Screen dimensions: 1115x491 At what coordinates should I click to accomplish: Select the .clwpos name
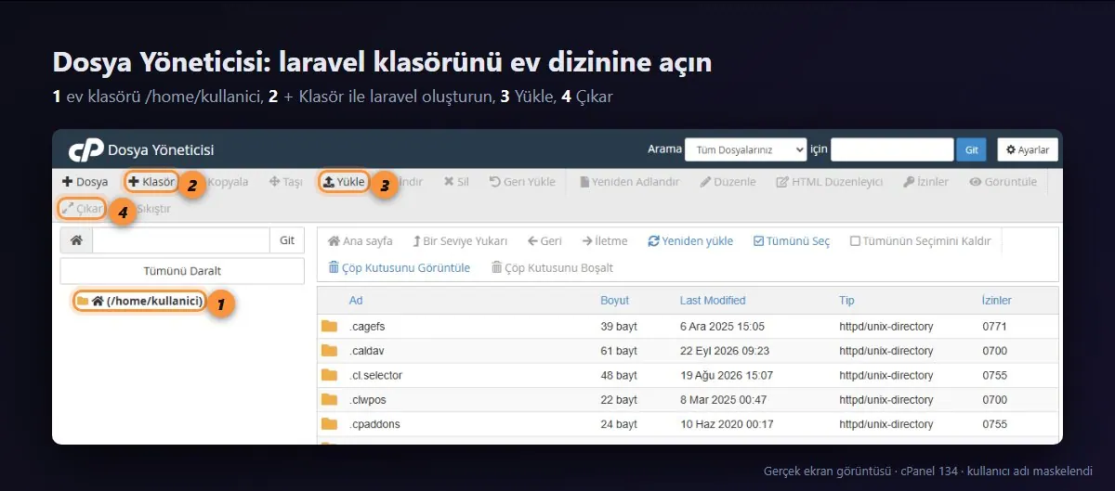[x=368, y=400]
